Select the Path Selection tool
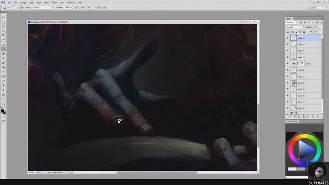The image size is (329, 185). [x=3, y=90]
